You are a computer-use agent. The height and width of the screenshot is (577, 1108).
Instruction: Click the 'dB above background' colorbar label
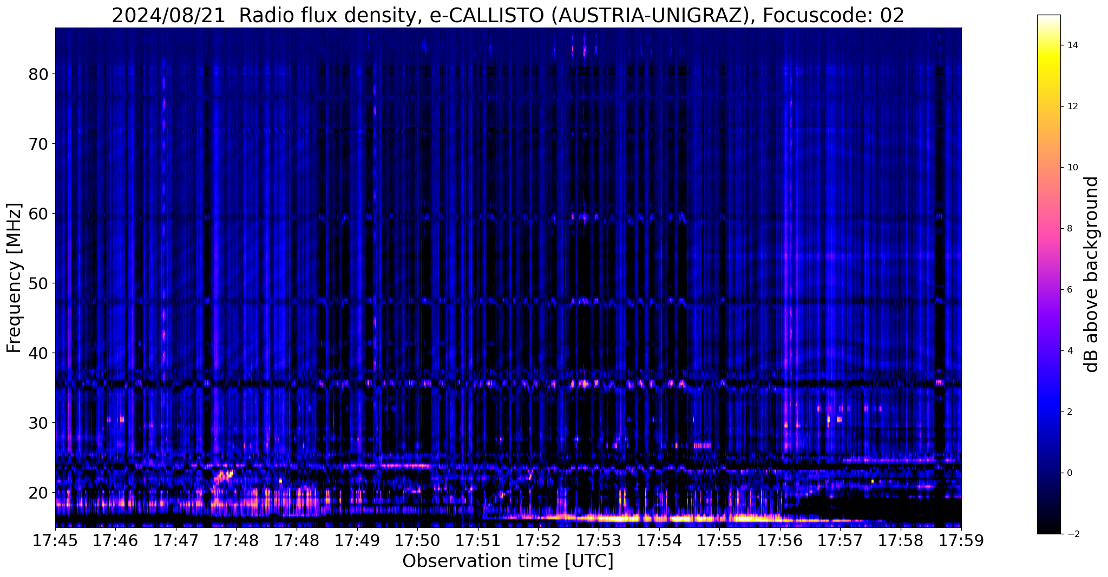coord(1091,274)
